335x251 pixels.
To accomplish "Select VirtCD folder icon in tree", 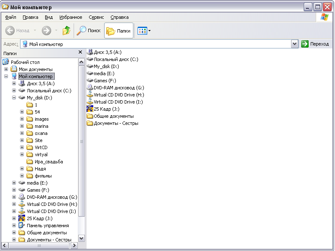I will (x=29, y=147).
